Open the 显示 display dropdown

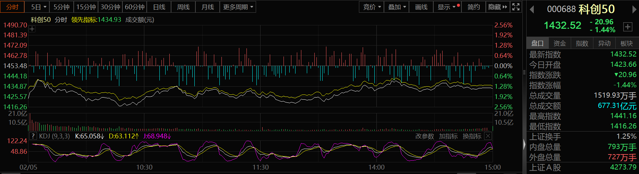click(x=446, y=7)
